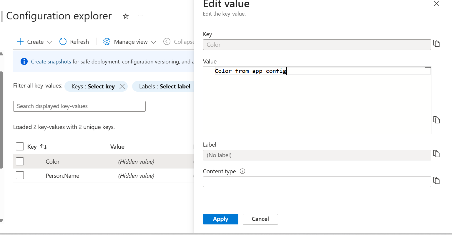452x235 pixels.
Task: Check the Color row checkbox
Action: (x=20, y=162)
